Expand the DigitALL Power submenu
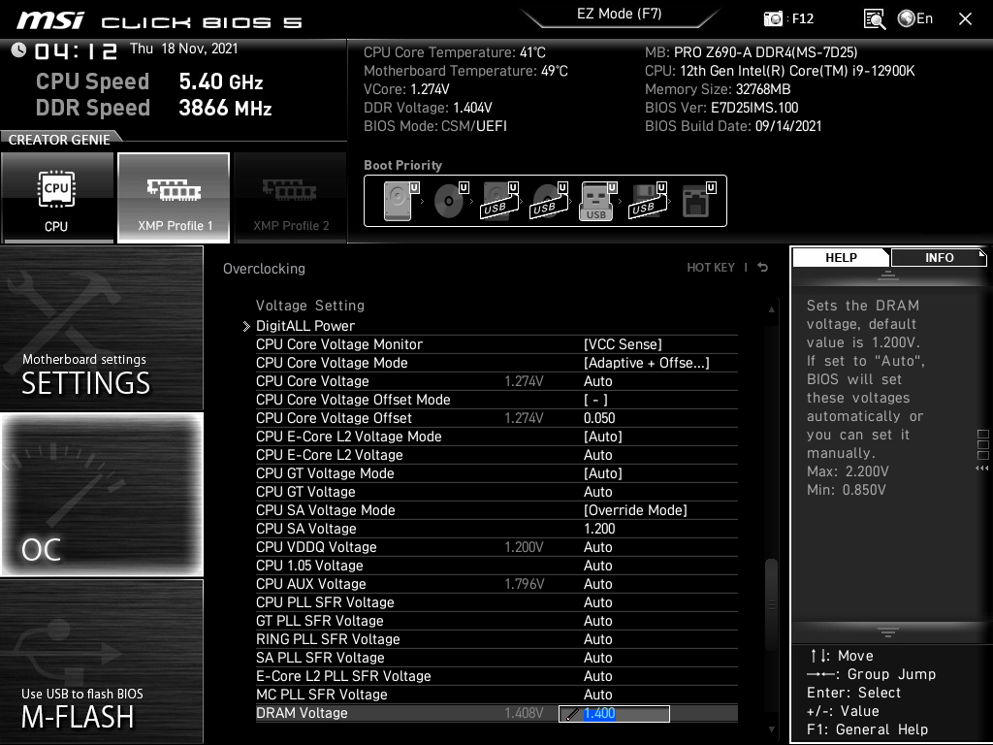 tap(305, 326)
